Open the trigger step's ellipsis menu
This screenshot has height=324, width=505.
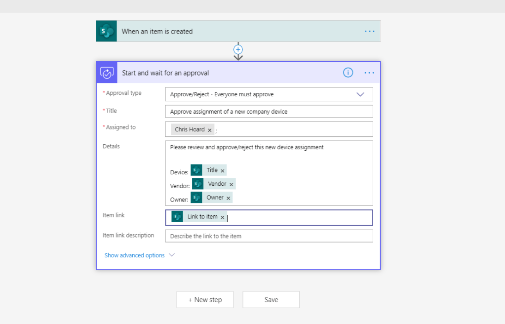click(369, 31)
